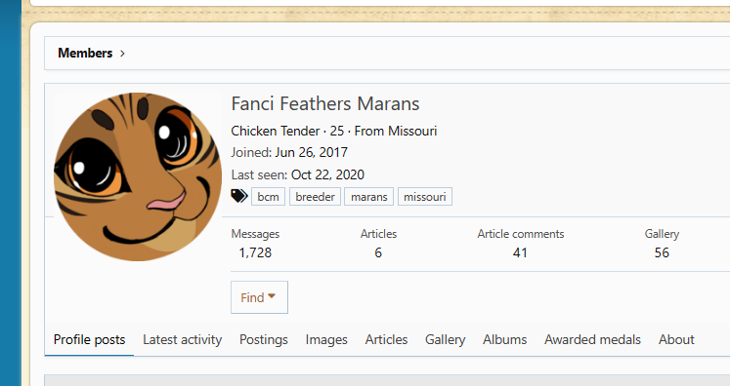
Task: Click the Messages count 1,728
Action: 255,252
